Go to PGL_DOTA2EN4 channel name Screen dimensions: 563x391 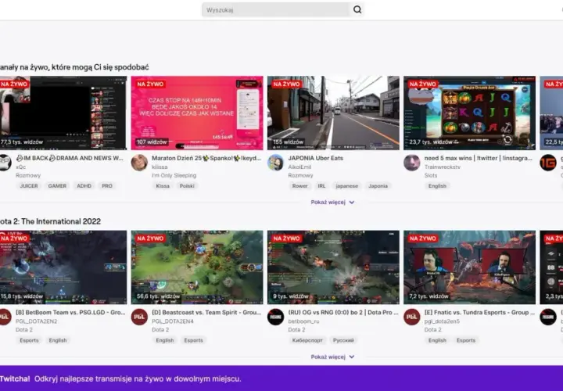tap(172, 321)
